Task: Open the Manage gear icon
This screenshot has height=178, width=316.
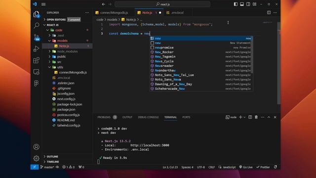Action: click(x=36, y=158)
